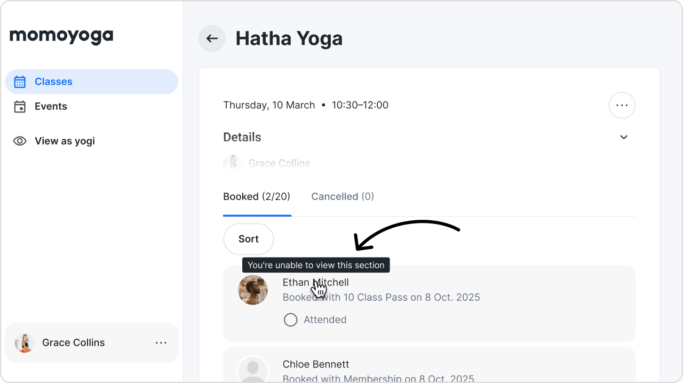
Task: Expand the Details section chevron
Action: click(624, 137)
